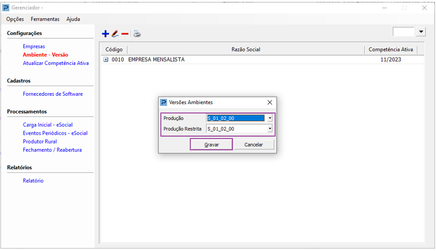
Task: Open Eventos Periódicos - eSocial
Action: pyautogui.click(x=55, y=133)
